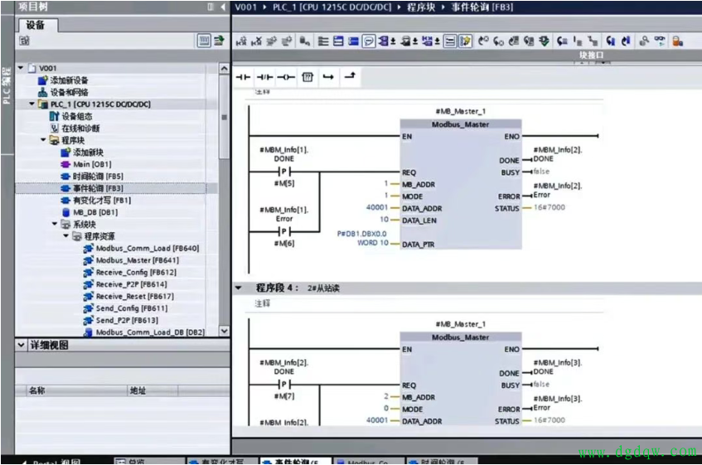Insert an output coil instruction

(x=286, y=77)
